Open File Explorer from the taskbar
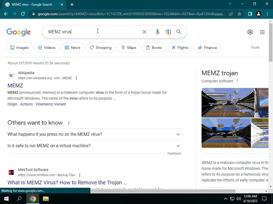 pyautogui.click(x=46, y=199)
